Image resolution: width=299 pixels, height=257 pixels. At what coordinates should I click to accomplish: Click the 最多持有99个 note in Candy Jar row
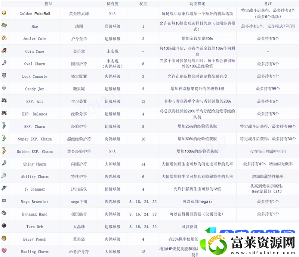[268, 89]
